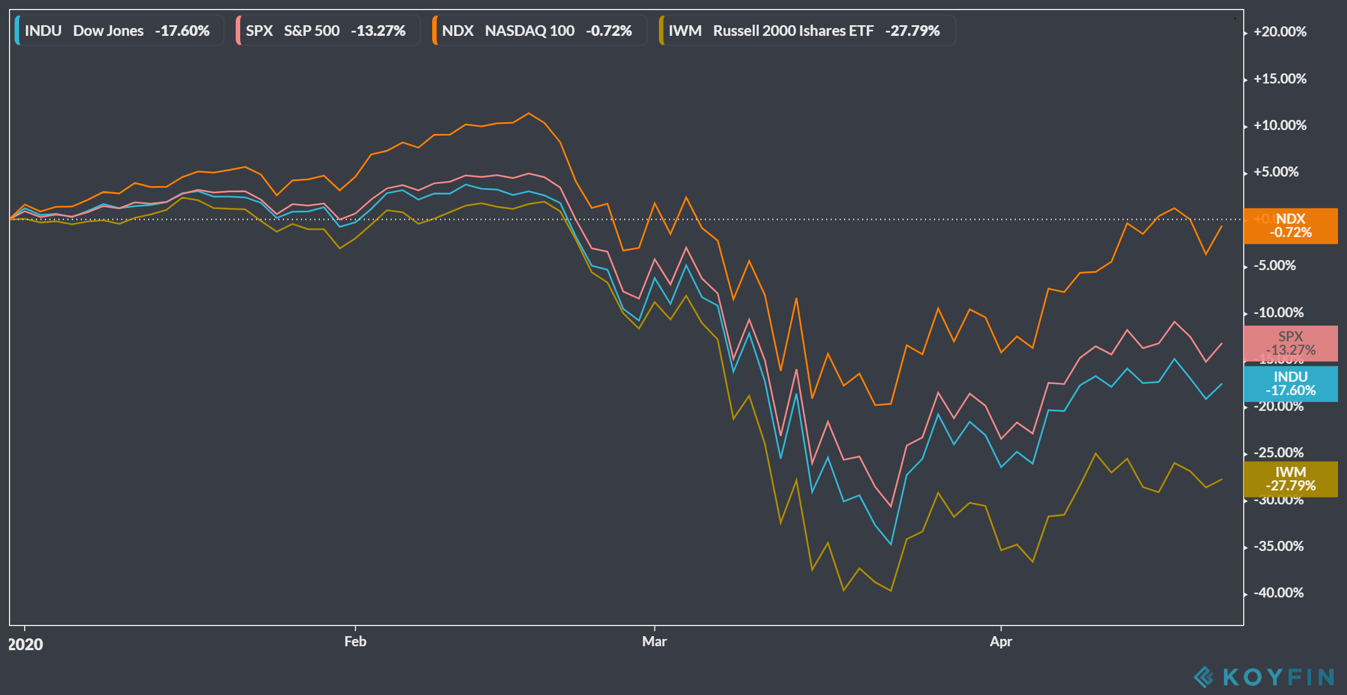
Task: Click the -17.60% value in the Dow Jones legend
Action: [x=182, y=30]
